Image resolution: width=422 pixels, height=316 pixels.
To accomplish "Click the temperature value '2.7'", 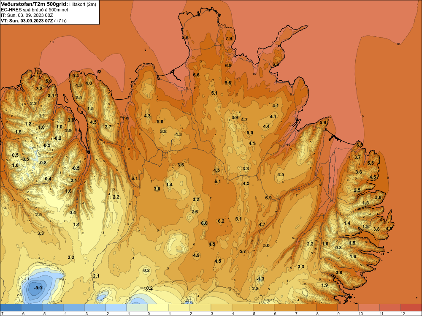I will coord(108,127).
